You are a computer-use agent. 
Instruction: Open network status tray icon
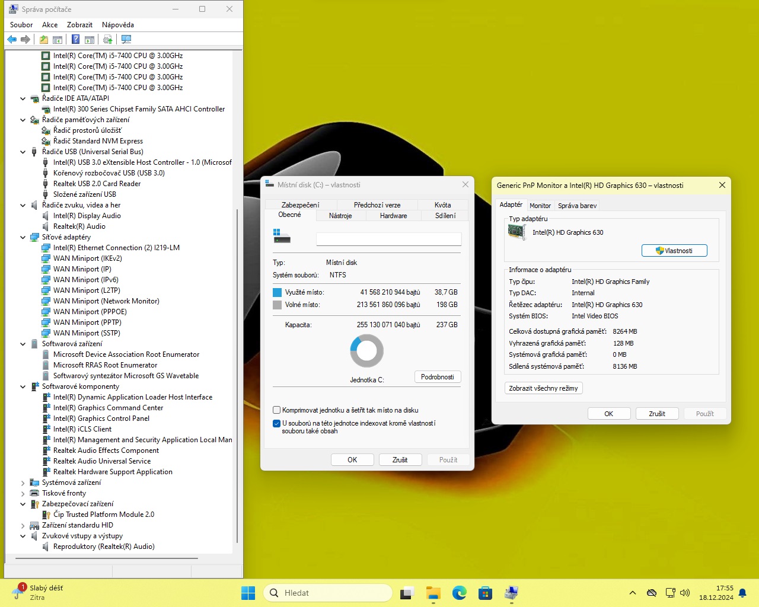point(670,593)
